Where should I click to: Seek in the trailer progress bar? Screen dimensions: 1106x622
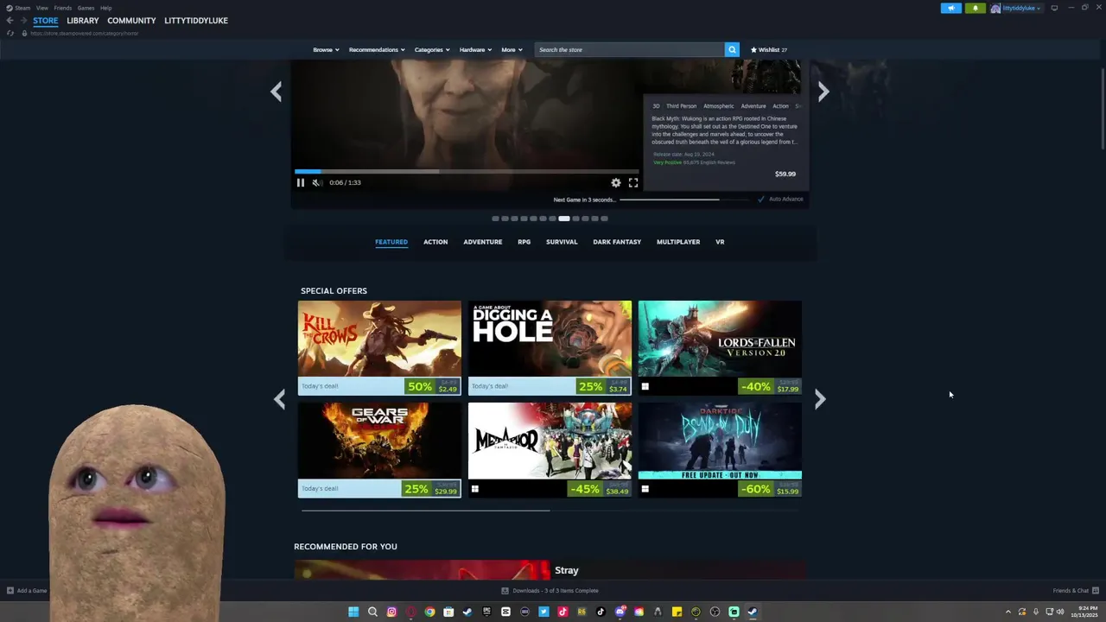[467, 171]
